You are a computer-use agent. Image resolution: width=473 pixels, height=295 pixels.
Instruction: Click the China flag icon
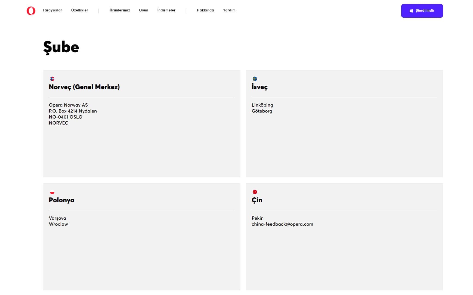coord(255,192)
